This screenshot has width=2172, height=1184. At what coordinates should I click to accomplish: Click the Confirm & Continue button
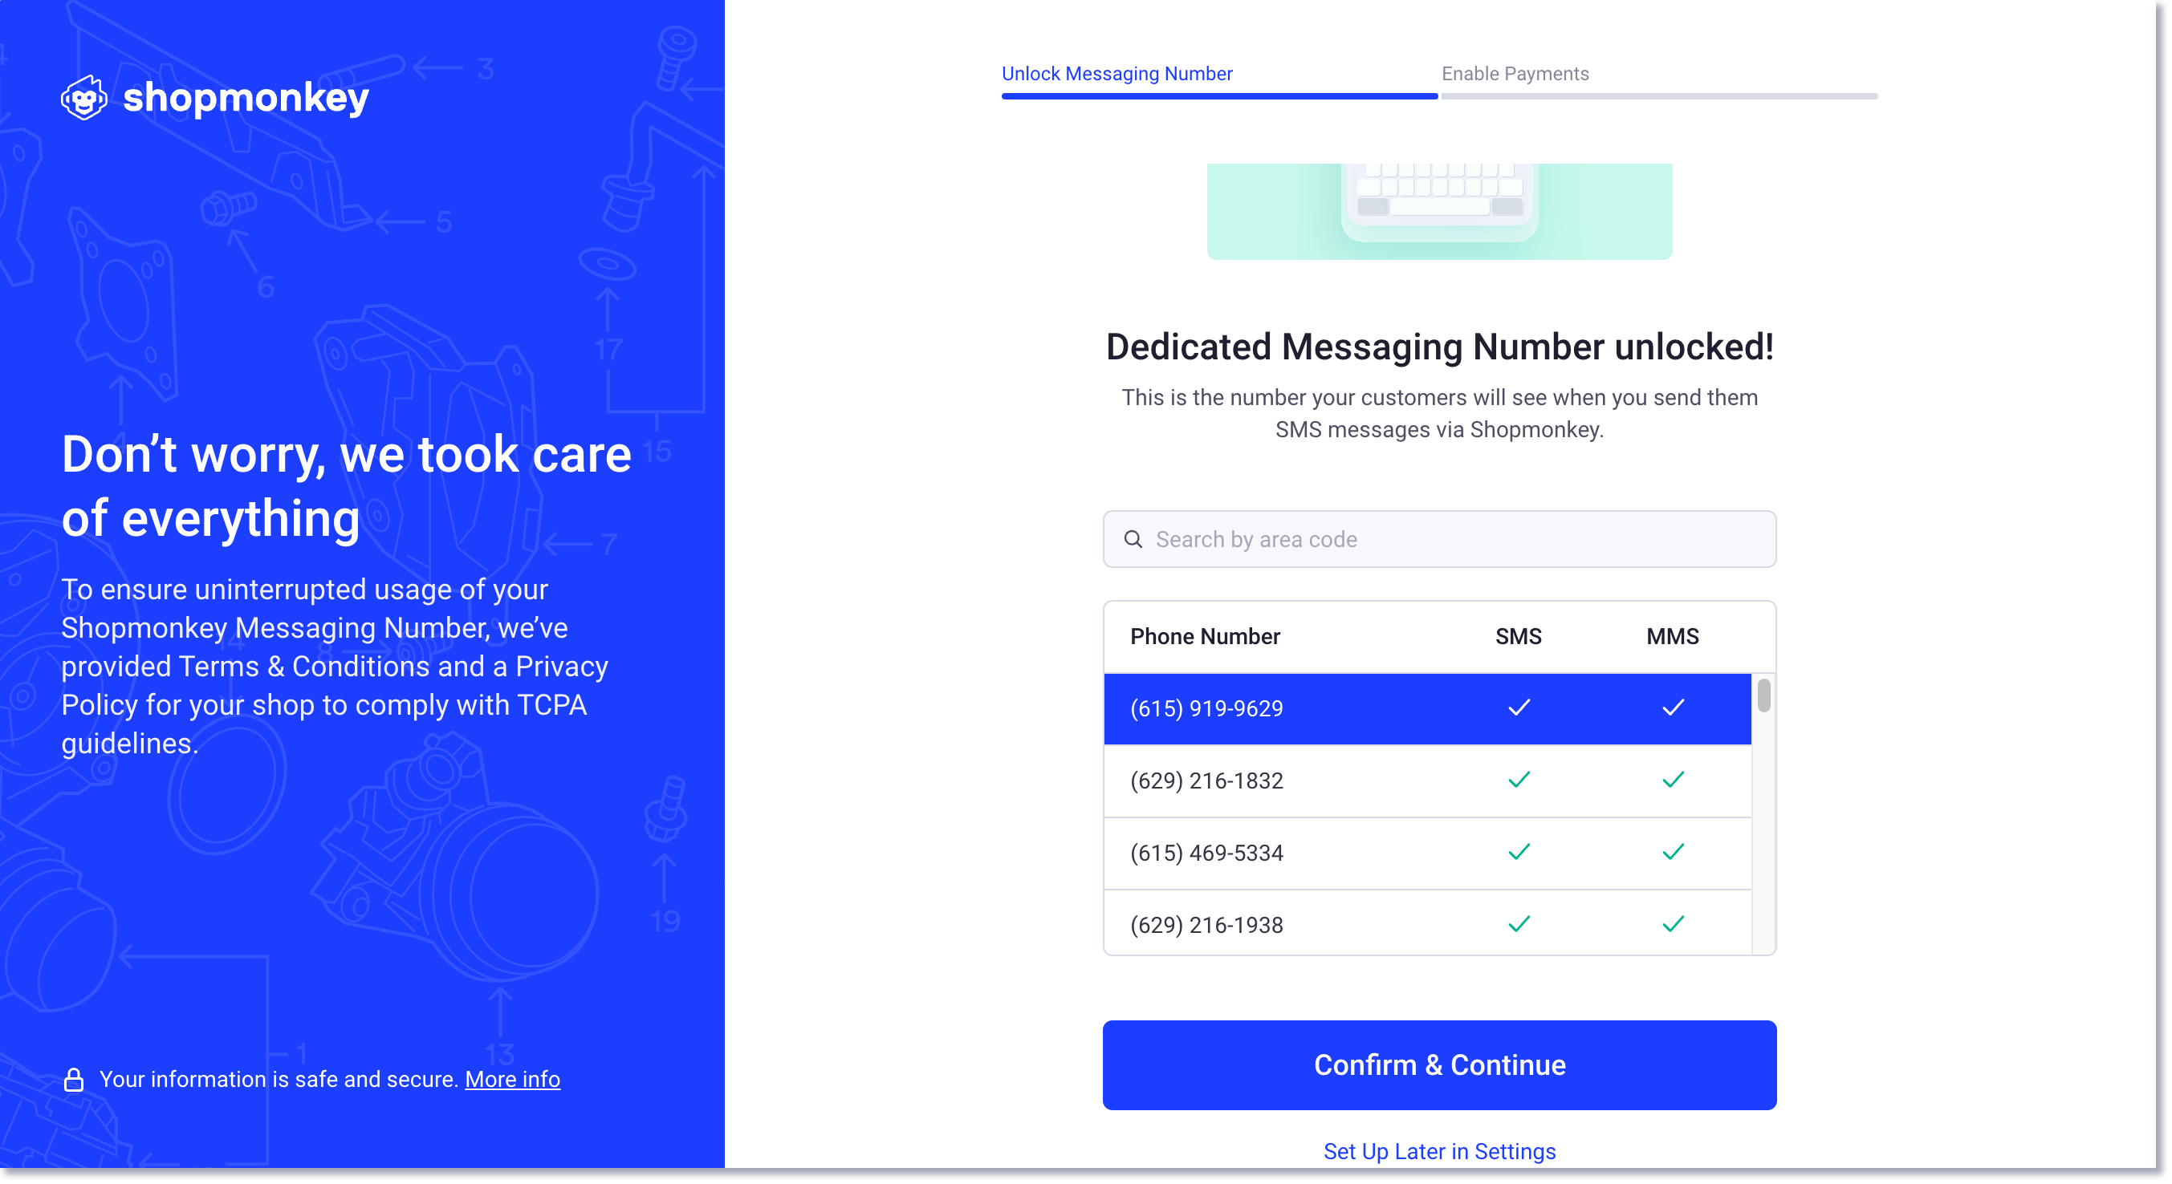tap(1439, 1065)
